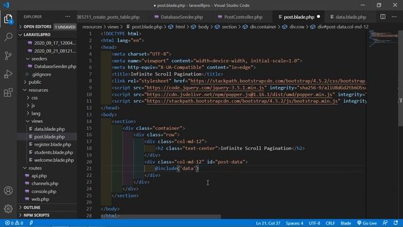Click the 1 UNSAVED badge in Open Editors
Image resolution: width=403 pixels, height=227 pixels.
(65, 26)
